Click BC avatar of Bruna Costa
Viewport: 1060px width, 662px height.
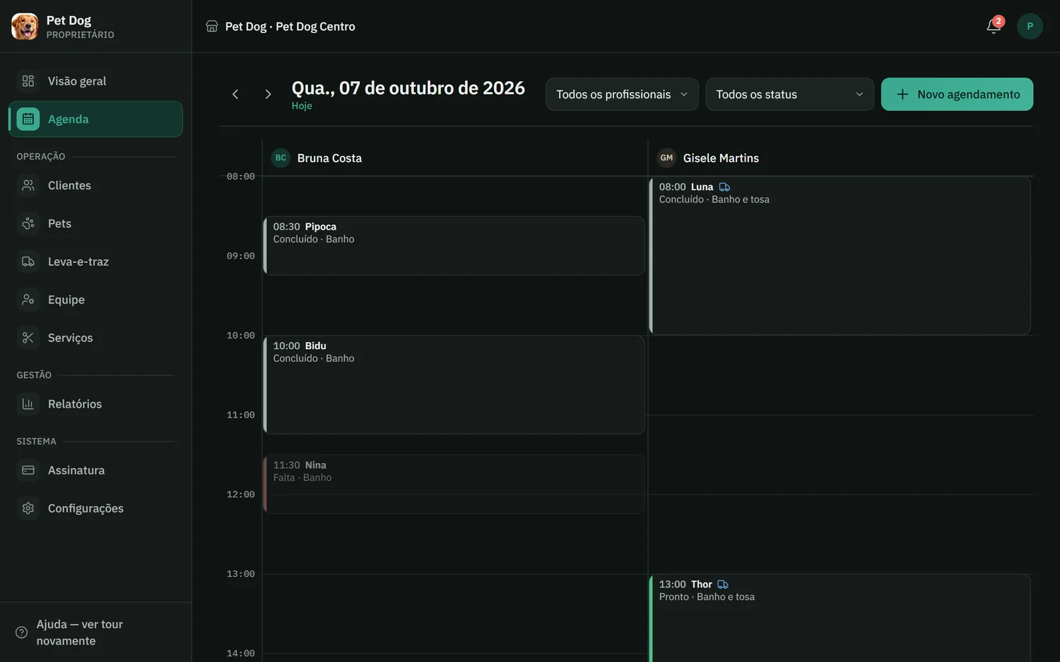pos(281,158)
